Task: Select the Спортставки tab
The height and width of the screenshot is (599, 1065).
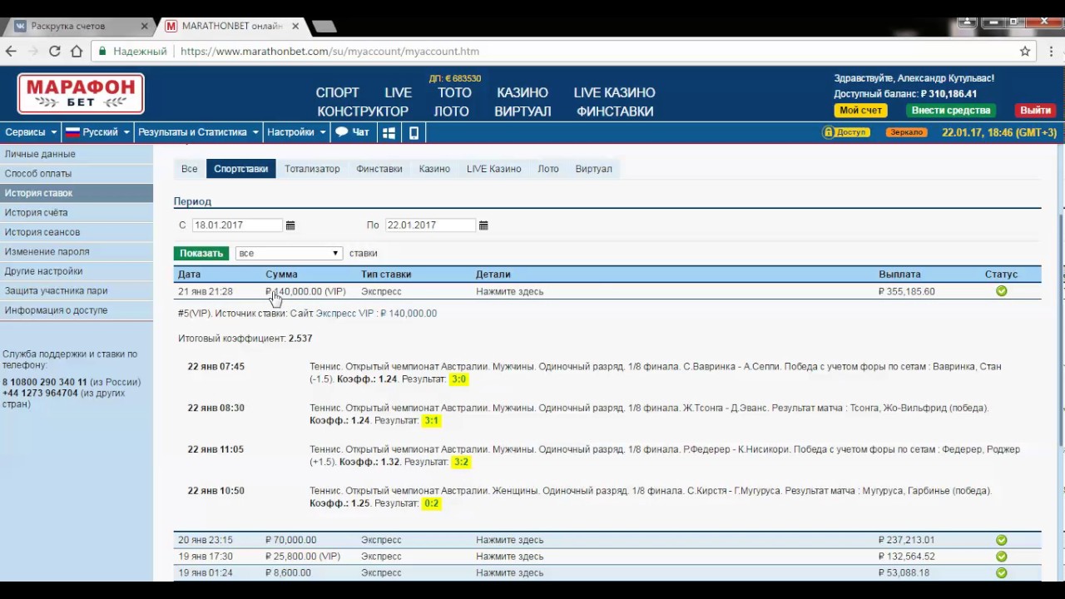Action: click(x=241, y=169)
